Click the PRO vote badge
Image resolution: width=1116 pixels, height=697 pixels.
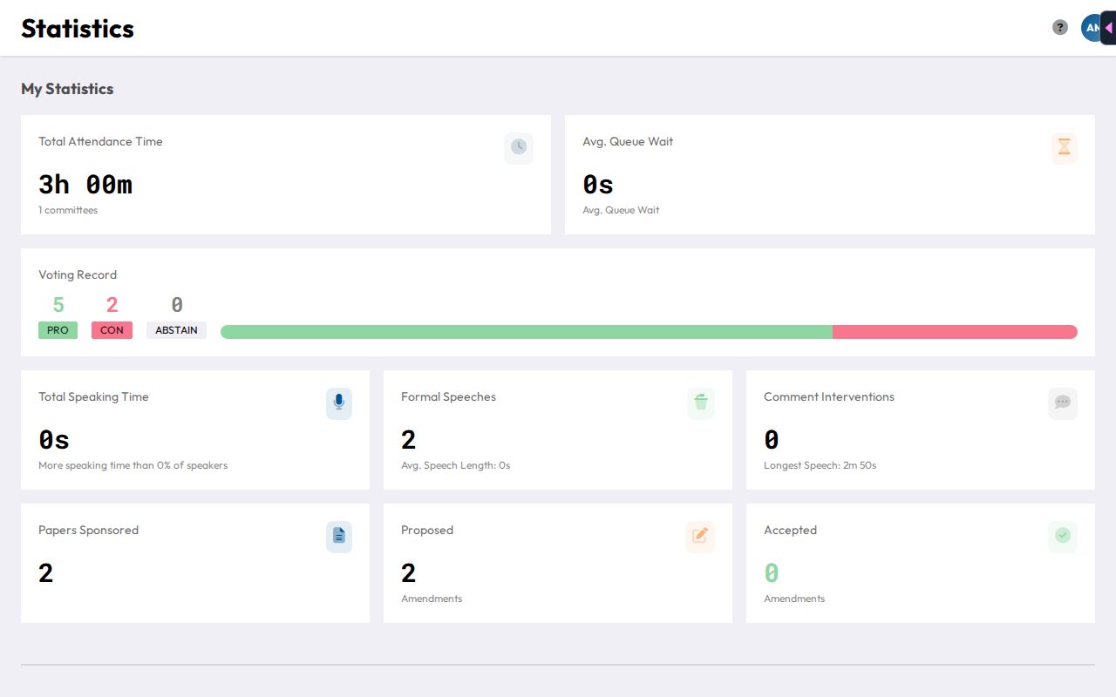click(58, 330)
